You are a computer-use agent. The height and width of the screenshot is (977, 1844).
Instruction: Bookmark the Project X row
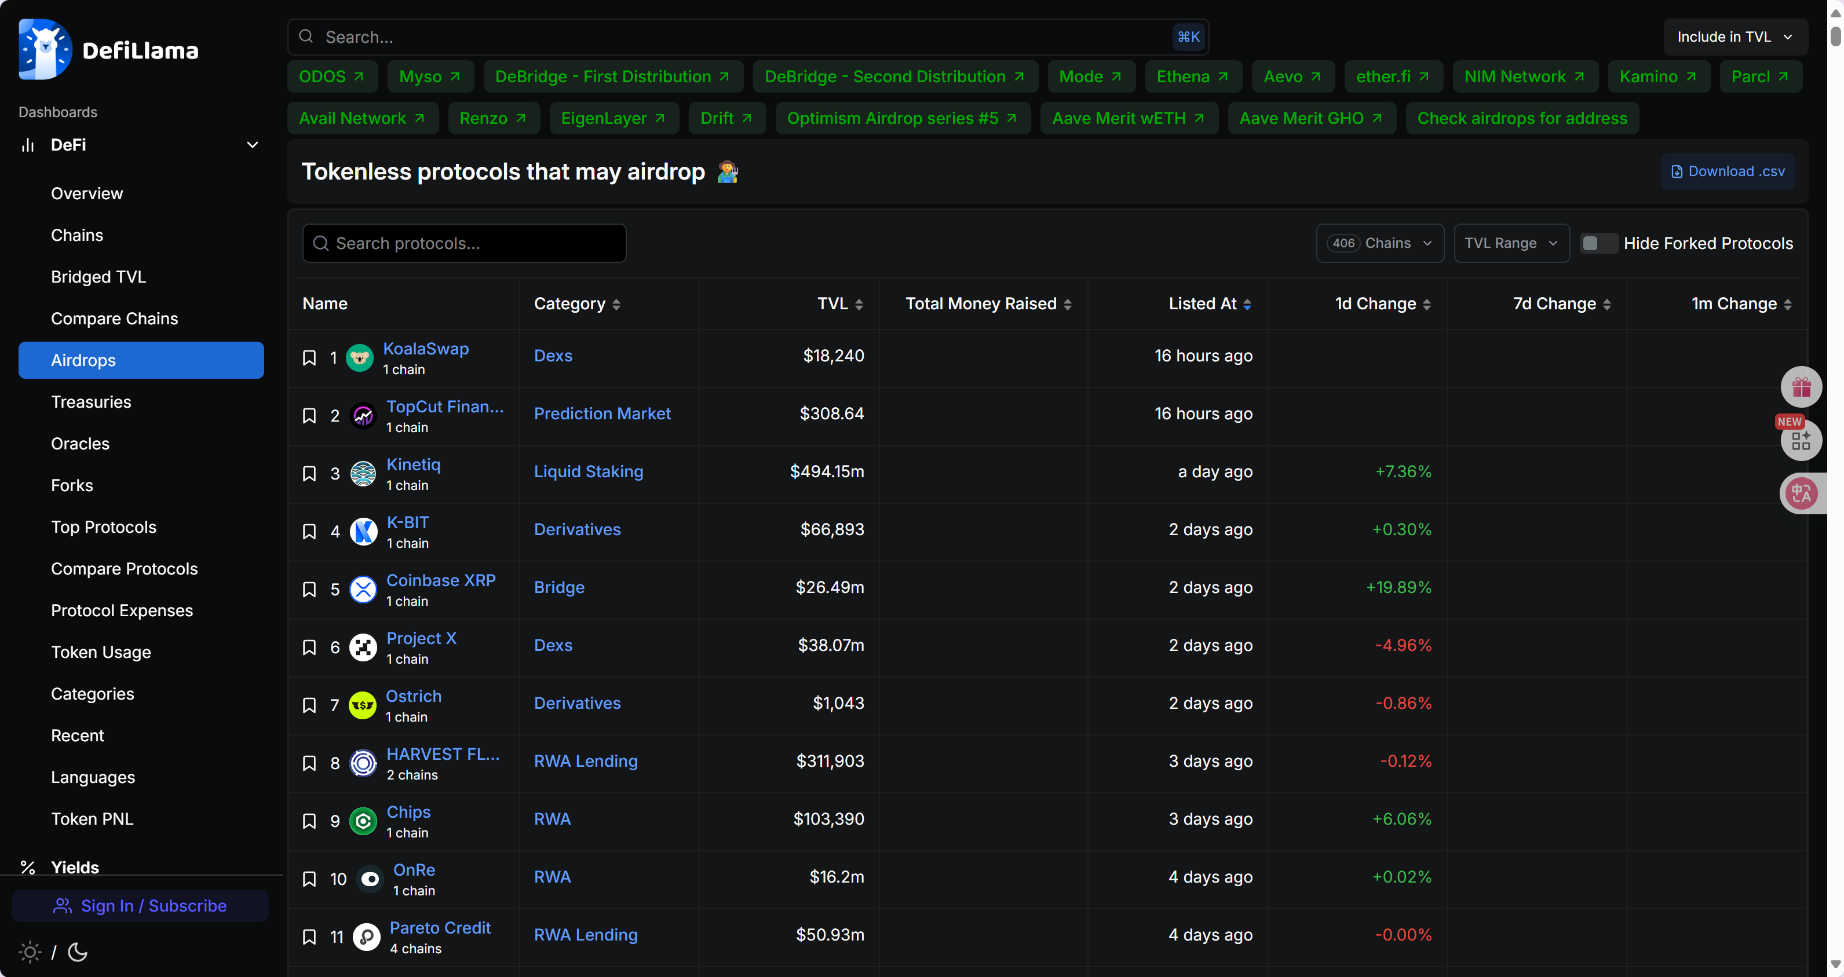click(x=309, y=647)
